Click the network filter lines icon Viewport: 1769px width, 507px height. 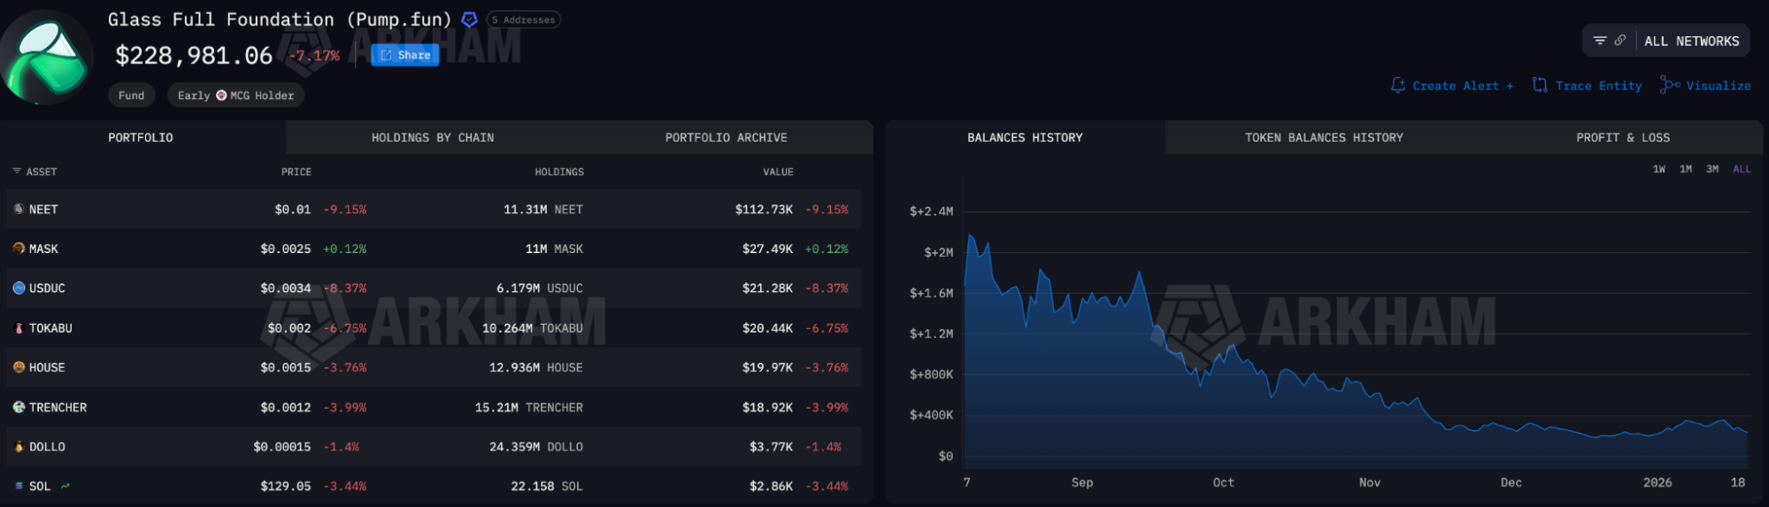point(1599,41)
